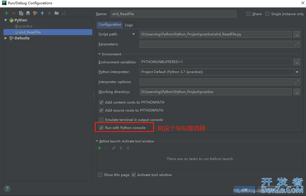Click the Script path input field
Viewport: 306px width, 196px height.
pyautogui.click(x=216, y=34)
